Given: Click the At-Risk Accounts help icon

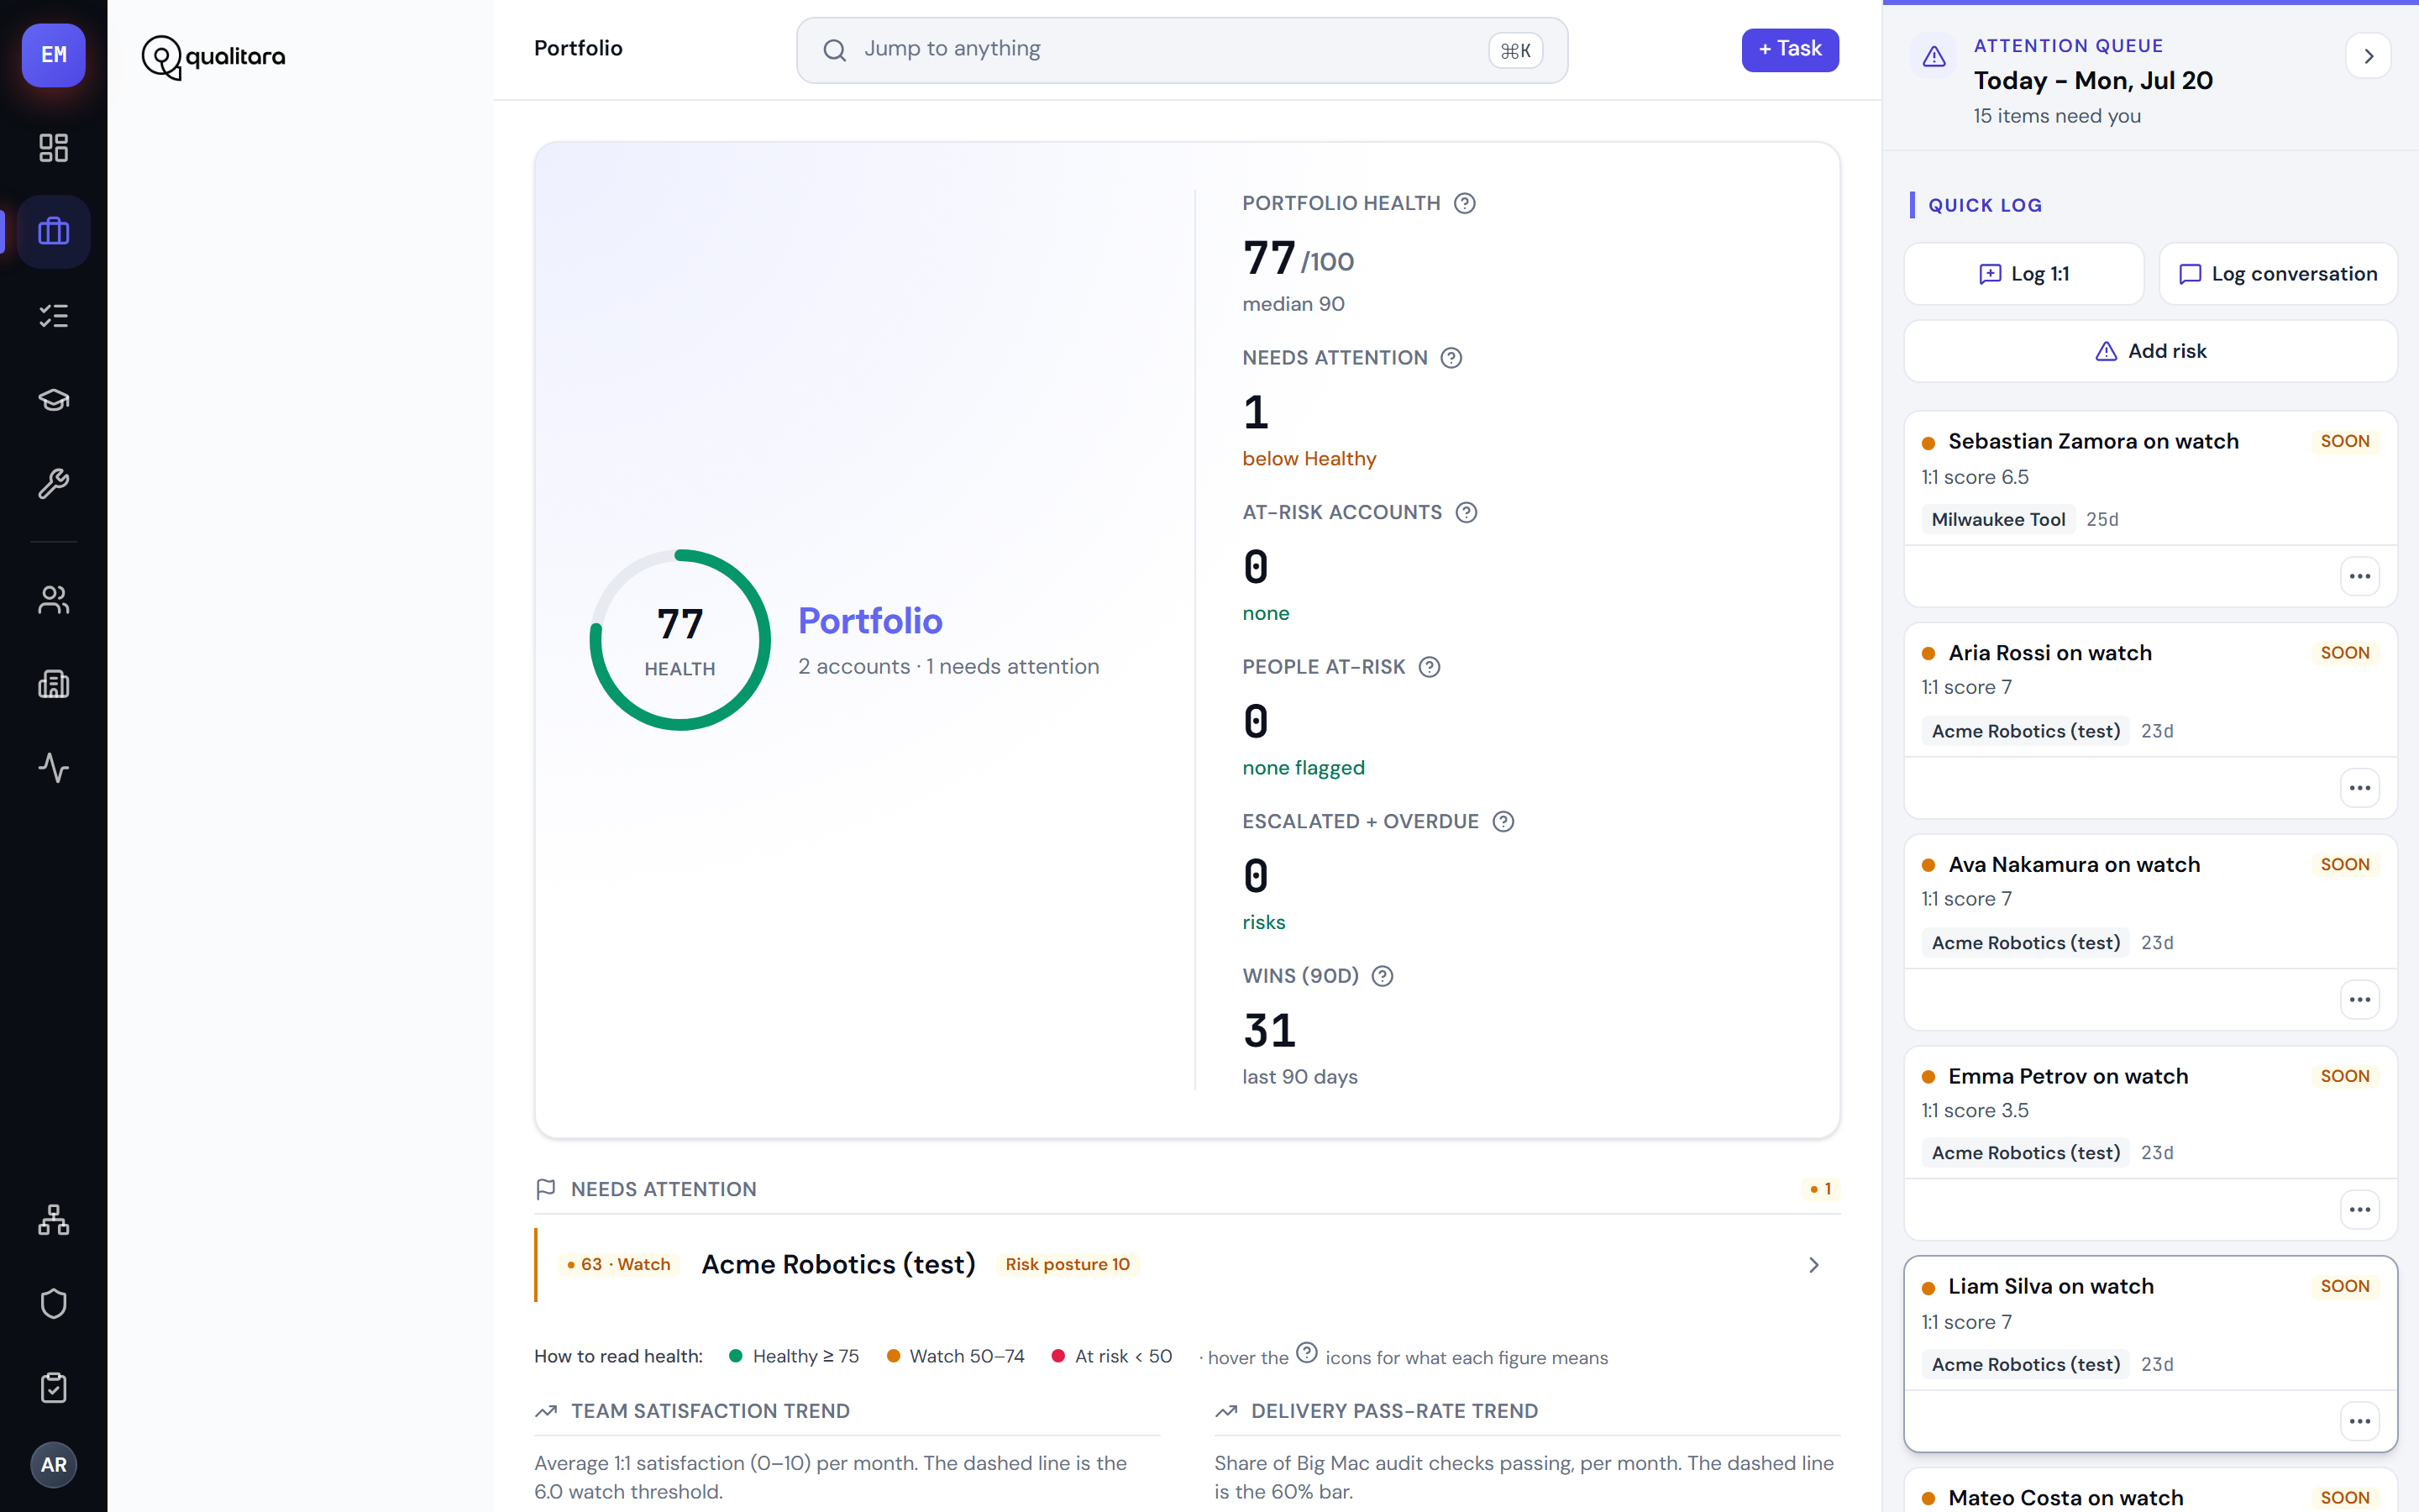Looking at the screenshot, I should (1467, 512).
